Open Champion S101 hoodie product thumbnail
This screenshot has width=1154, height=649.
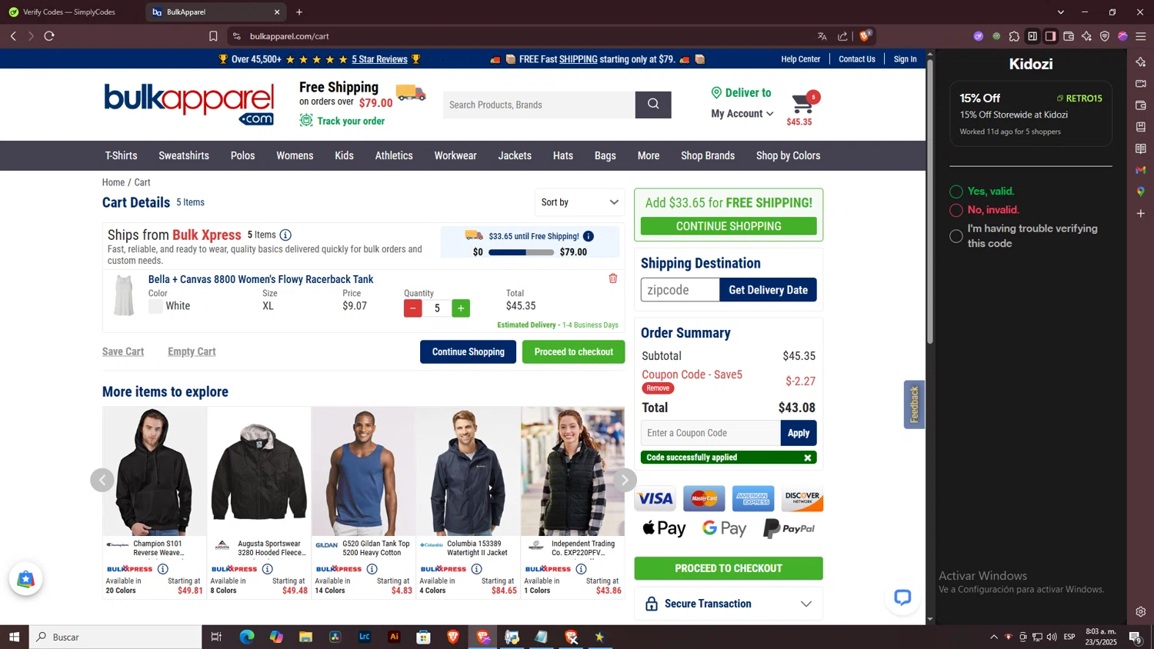click(155, 471)
